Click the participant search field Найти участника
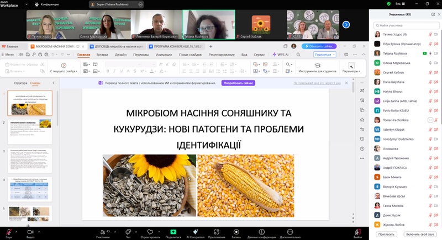Screen dimensions: 442x240 (x=406, y=25)
